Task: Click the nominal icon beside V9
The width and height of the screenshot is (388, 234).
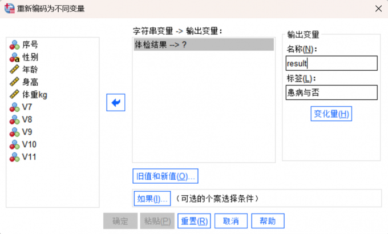Action: 14,132
